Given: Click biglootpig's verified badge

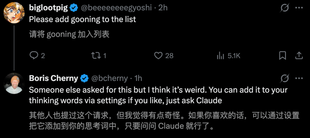Looking at the screenshot, I should (x=74, y=8).
